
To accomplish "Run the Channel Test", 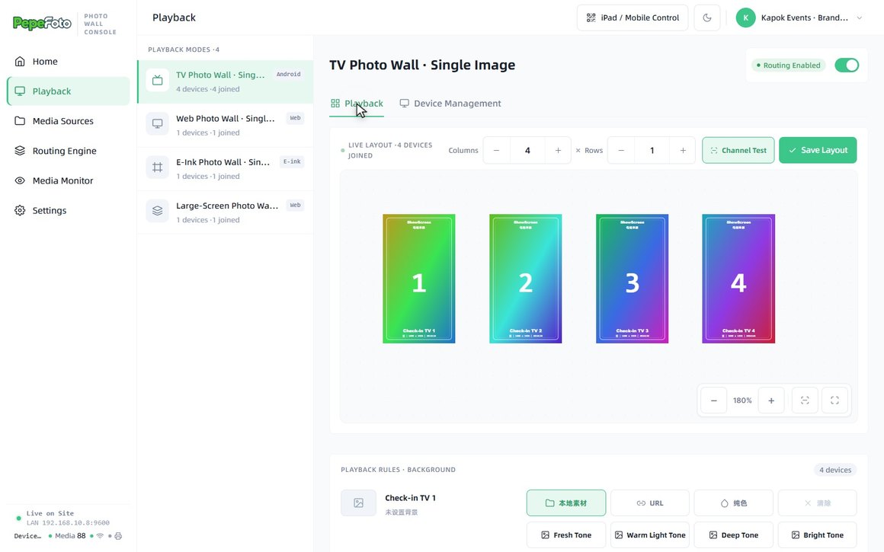I will pos(738,151).
